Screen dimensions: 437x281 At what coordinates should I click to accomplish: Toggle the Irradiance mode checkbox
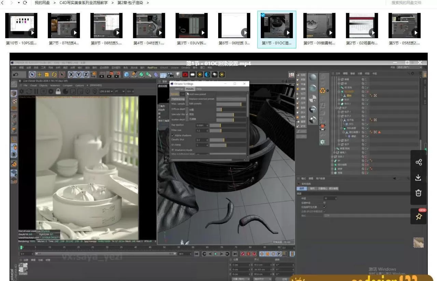click(173, 150)
